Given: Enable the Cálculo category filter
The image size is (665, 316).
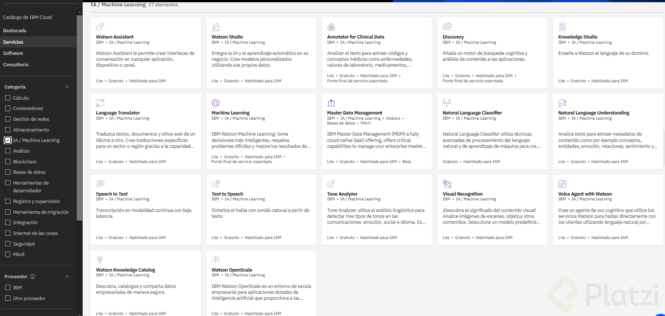Looking at the screenshot, I should [x=8, y=98].
